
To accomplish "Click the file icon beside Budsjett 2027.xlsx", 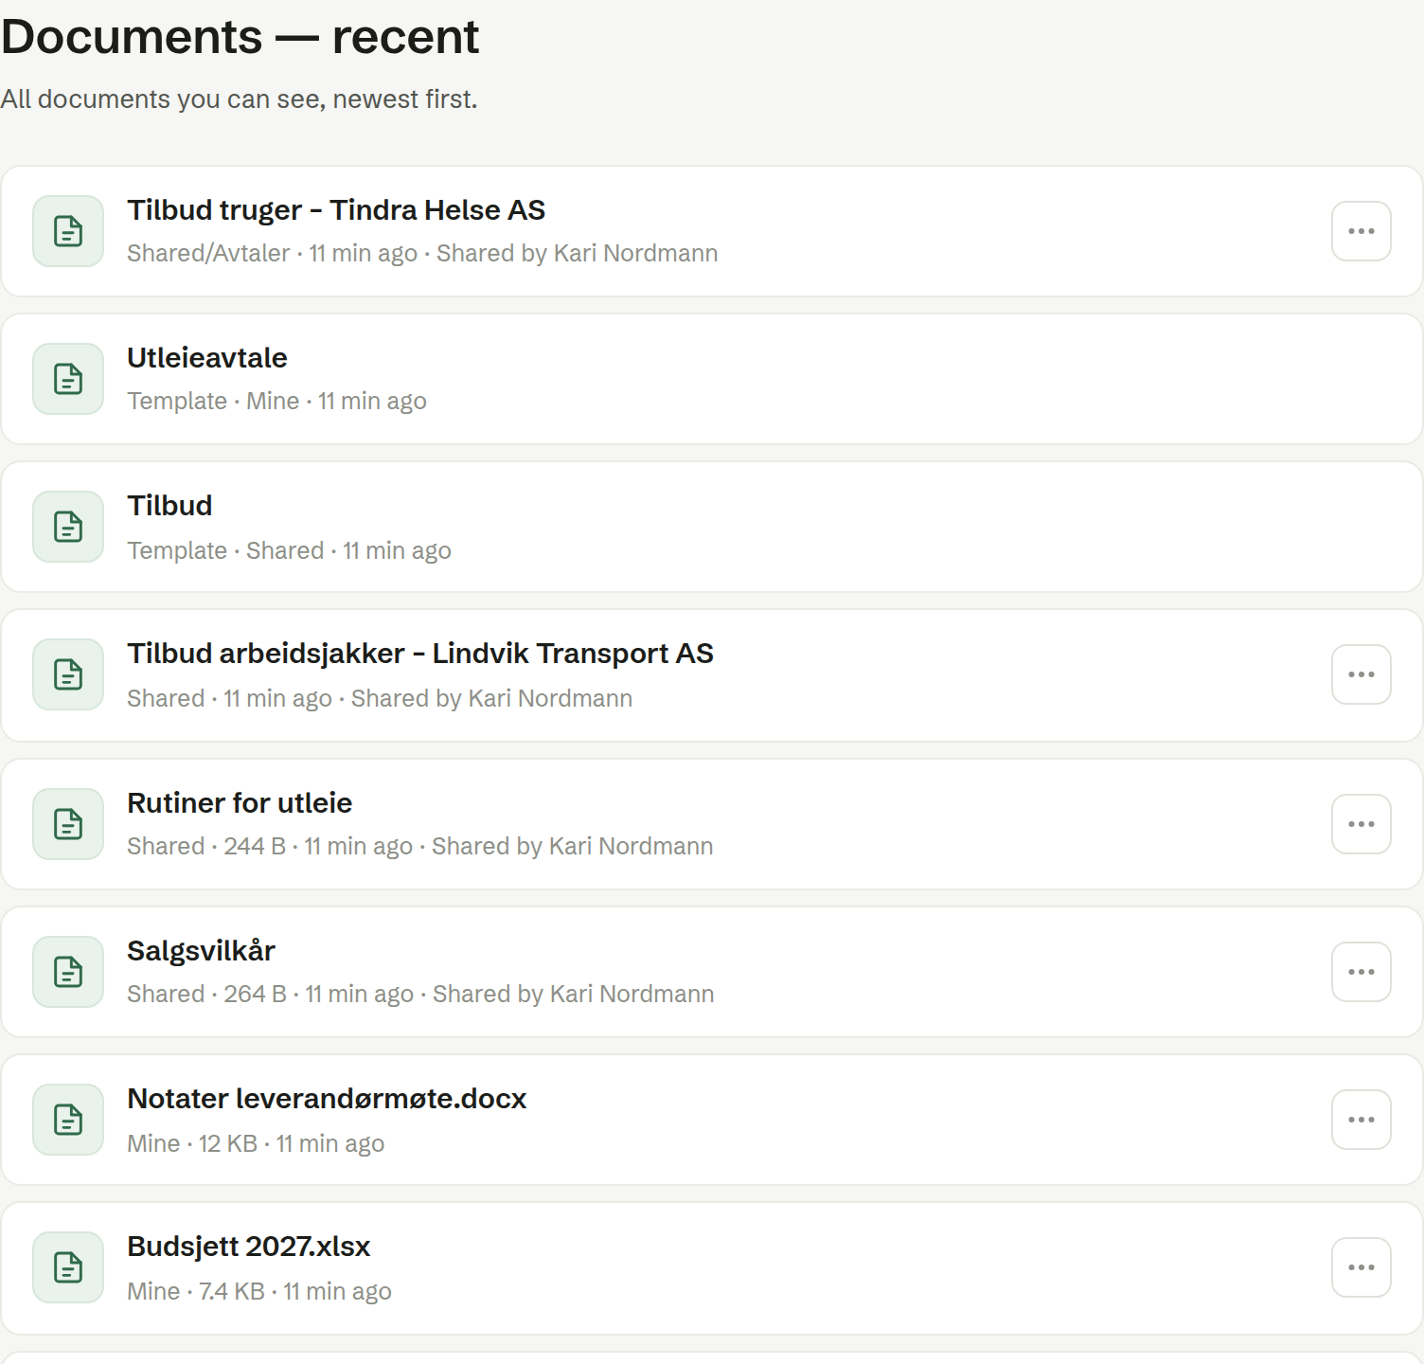I will click(68, 1267).
